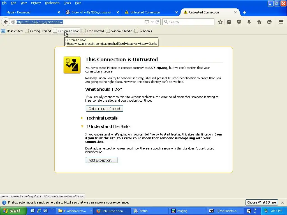This screenshot has height=215, width=287.
Task: Open the hamburger menu button
Action: [x=281, y=22]
